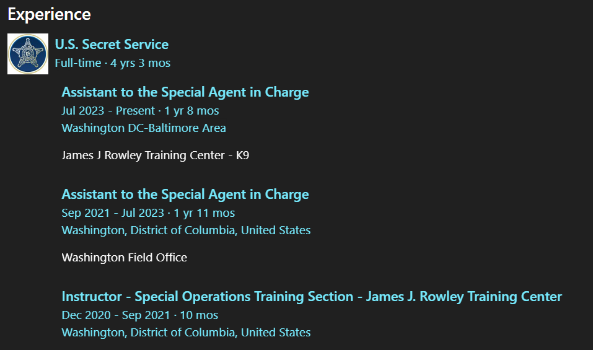Select the Jul 2023 - Present date range
The image size is (593, 350).
click(108, 111)
